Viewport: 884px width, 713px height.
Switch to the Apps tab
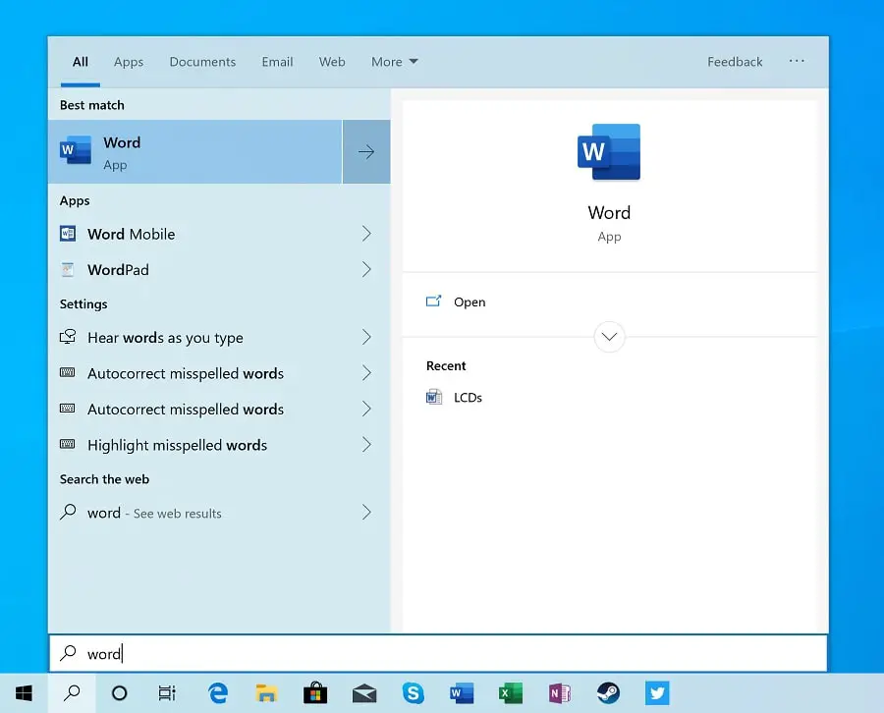coord(129,62)
